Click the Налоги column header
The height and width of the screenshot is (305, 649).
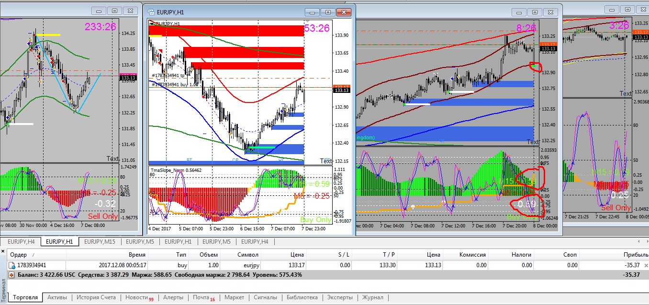511,255
